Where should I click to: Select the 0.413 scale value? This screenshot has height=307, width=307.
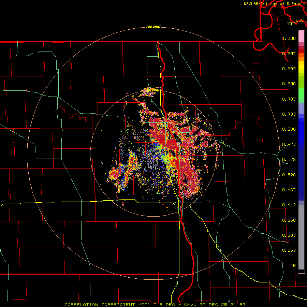pyautogui.click(x=289, y=205)
